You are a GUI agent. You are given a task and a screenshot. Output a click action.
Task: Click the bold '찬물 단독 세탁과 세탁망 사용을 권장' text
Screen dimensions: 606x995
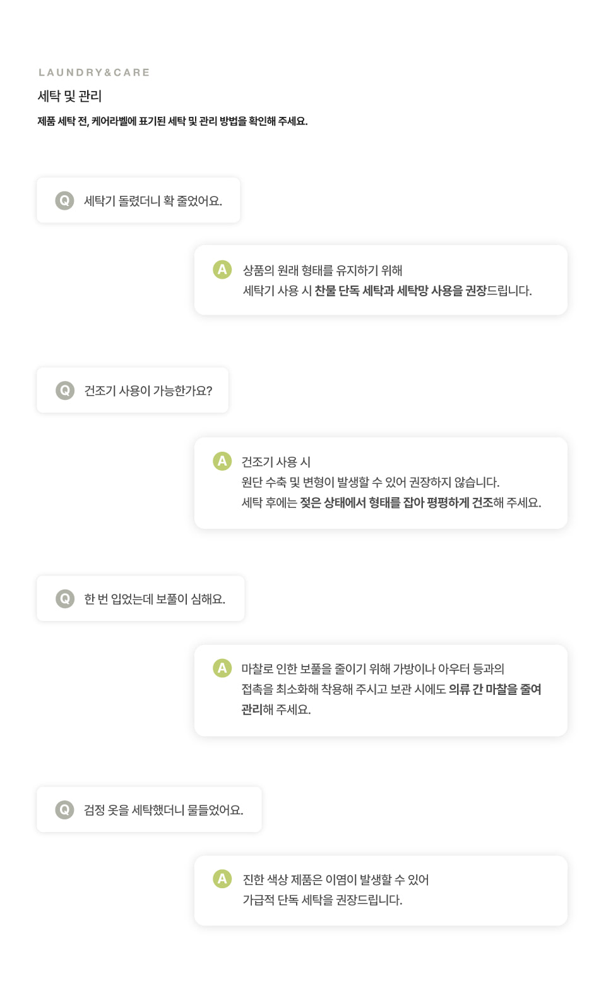pyautogui.click(x=400, y=291)
